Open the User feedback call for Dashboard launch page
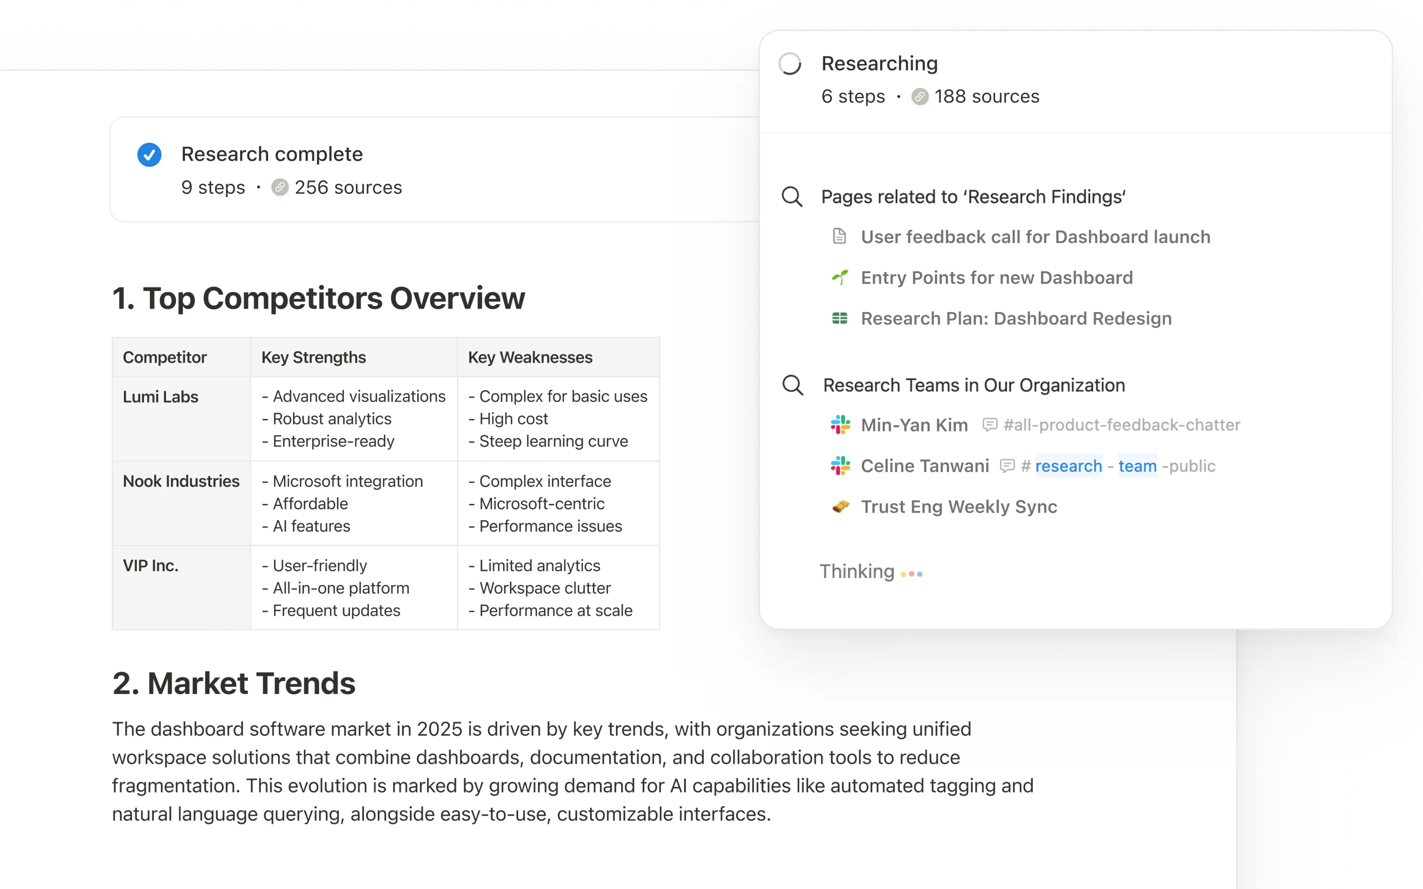 point(1035,236)
